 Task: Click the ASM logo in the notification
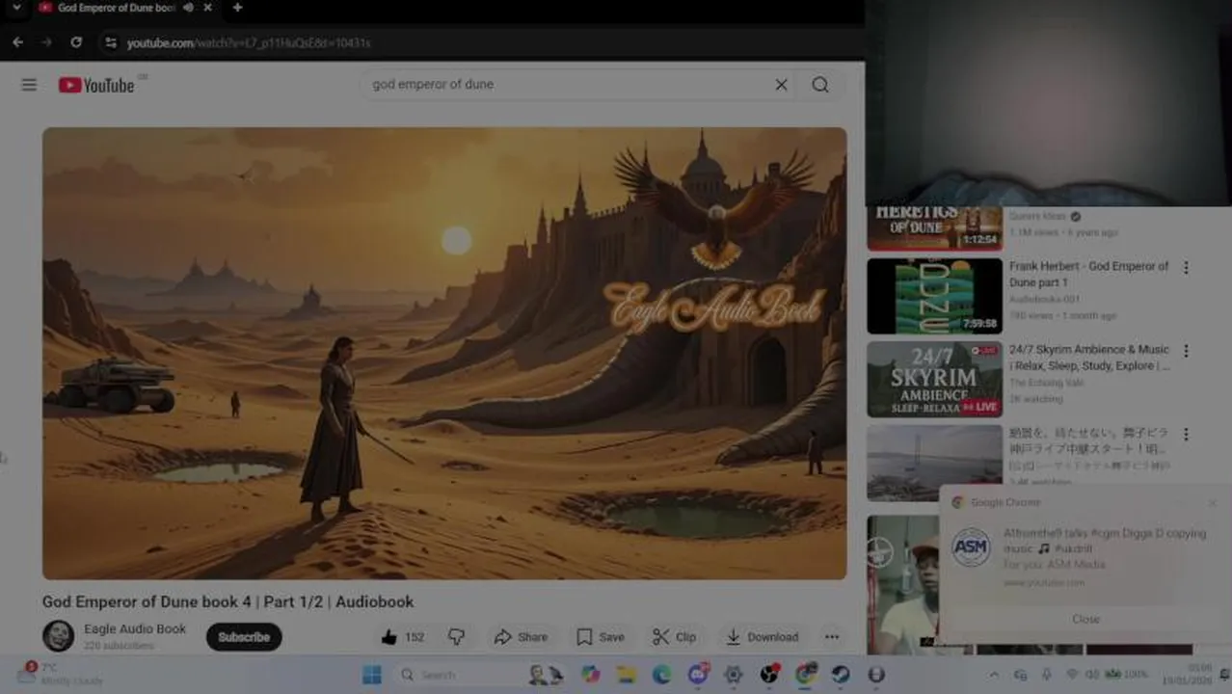click(x=971, y=547)
